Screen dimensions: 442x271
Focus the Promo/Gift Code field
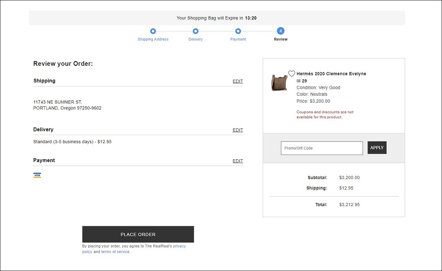click(322, 148)
